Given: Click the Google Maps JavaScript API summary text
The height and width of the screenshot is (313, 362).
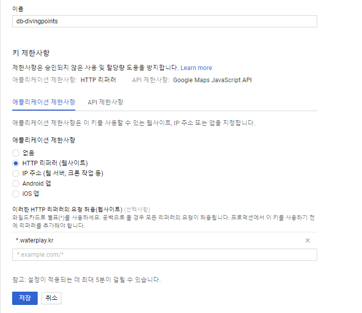Looking at the screenshot, I should tap(212, 80).
